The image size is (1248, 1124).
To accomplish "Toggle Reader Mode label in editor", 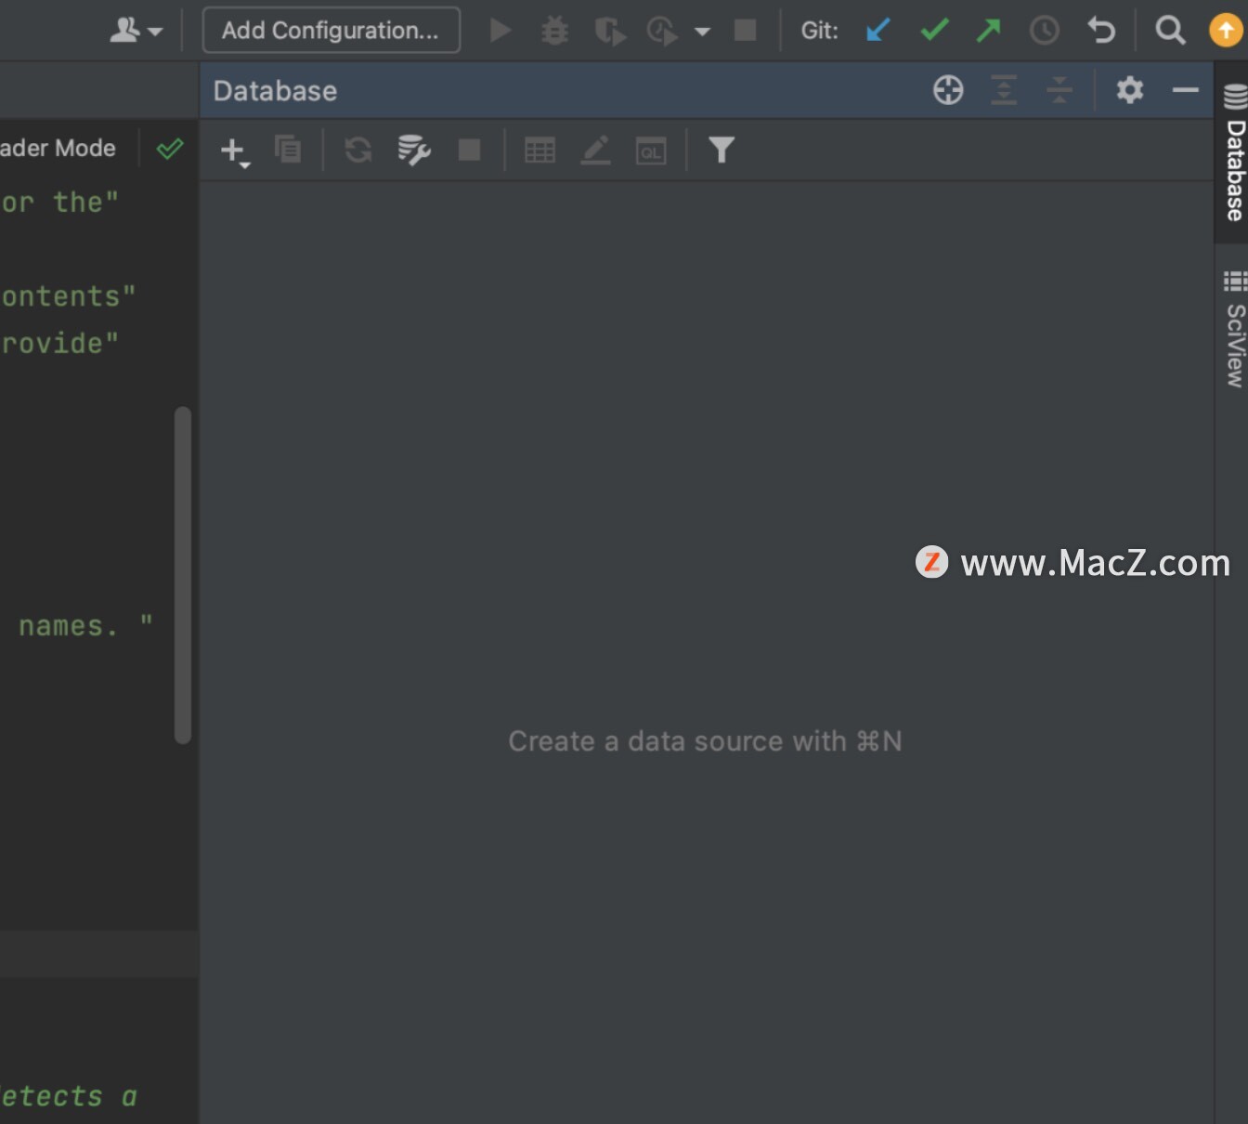I will coord(58,148).
